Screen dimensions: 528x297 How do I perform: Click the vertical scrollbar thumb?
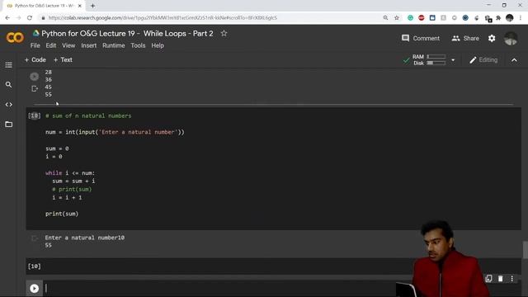pyautogui.click(x=525, y=250)
